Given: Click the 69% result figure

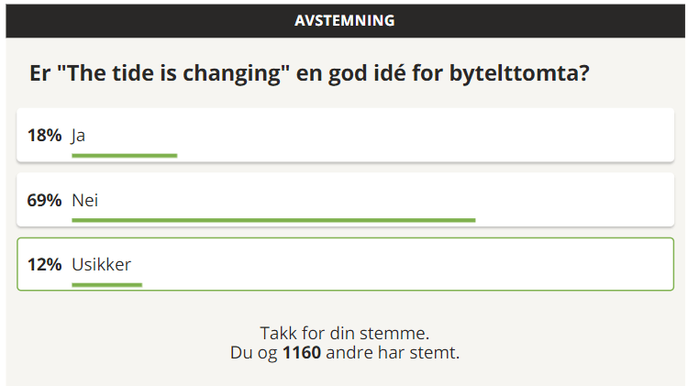Looking at the screenshot, I should click(x=44, y=199).
